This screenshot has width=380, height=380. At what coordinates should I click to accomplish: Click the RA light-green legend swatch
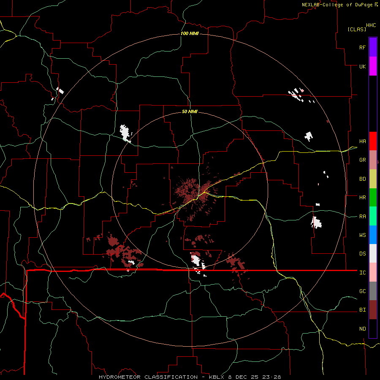pos(373,216)
